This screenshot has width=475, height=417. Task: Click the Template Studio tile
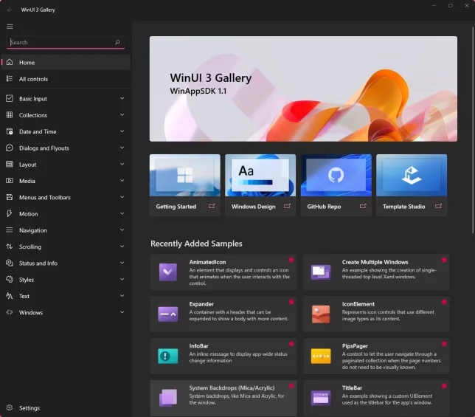tap(412, 185)
